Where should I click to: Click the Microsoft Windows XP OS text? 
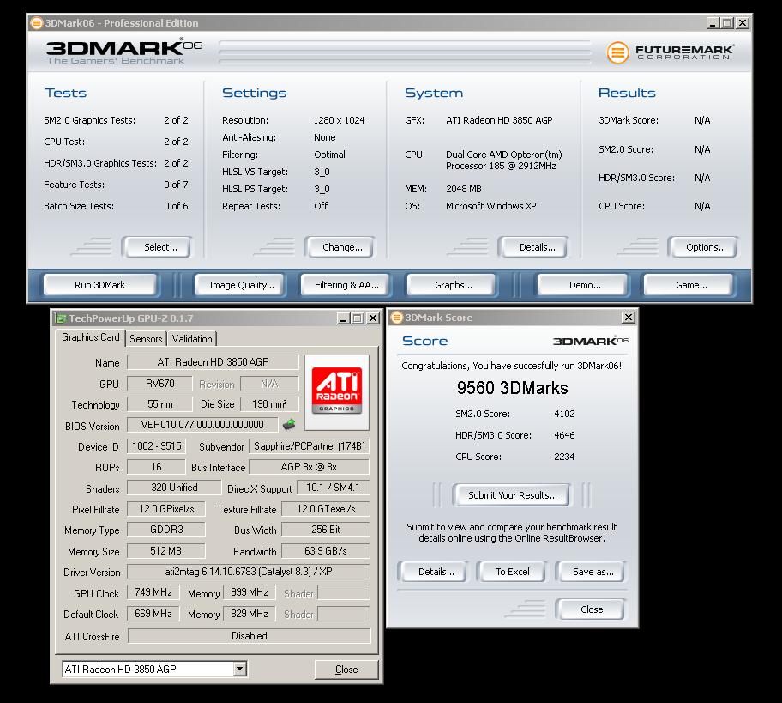(x=491, y=206)
